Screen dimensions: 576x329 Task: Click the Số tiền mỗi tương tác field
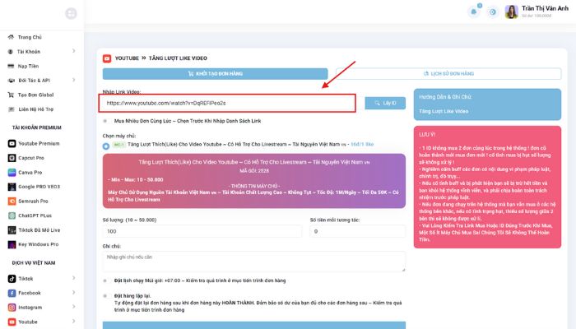coord(358,231)
